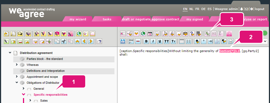Toggle bold formatting

click(x=146, y=41)
